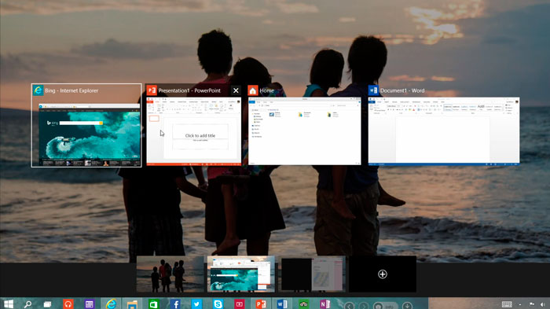The image size is (550, 309).
Task: Add a new virtual desktop
Action: 383,274
